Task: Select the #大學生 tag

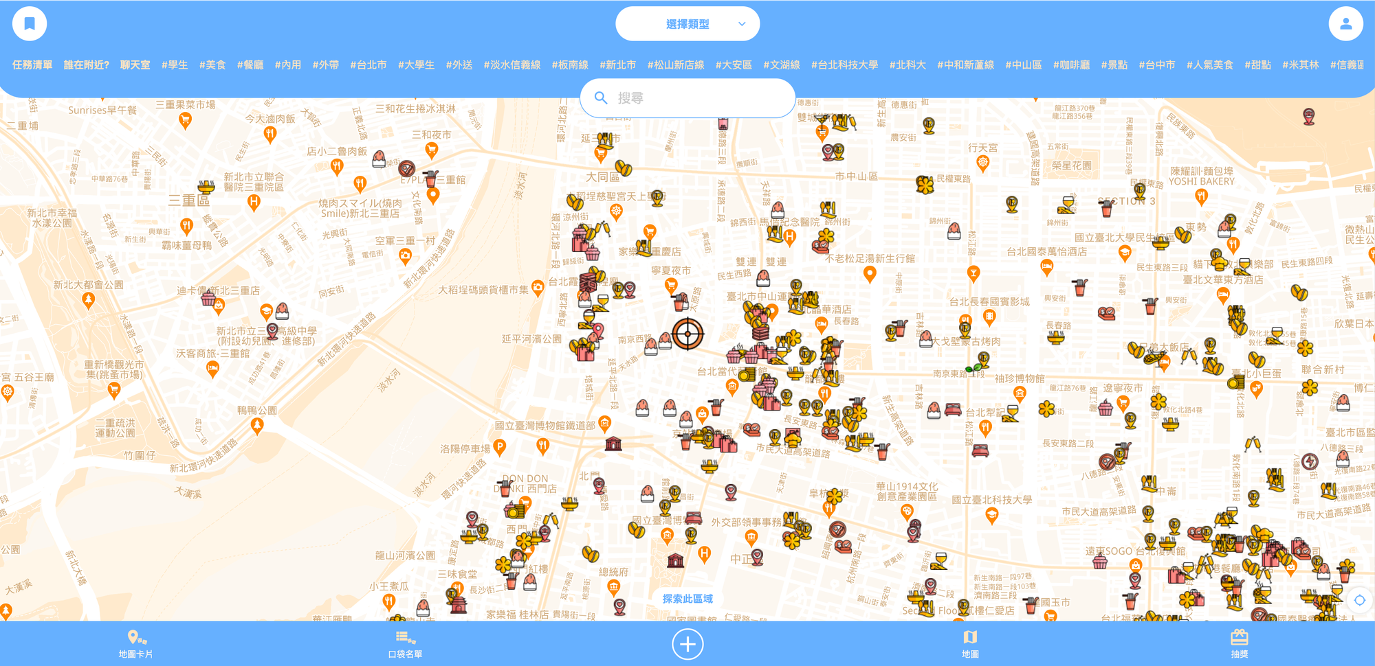Action: point(416,65)
